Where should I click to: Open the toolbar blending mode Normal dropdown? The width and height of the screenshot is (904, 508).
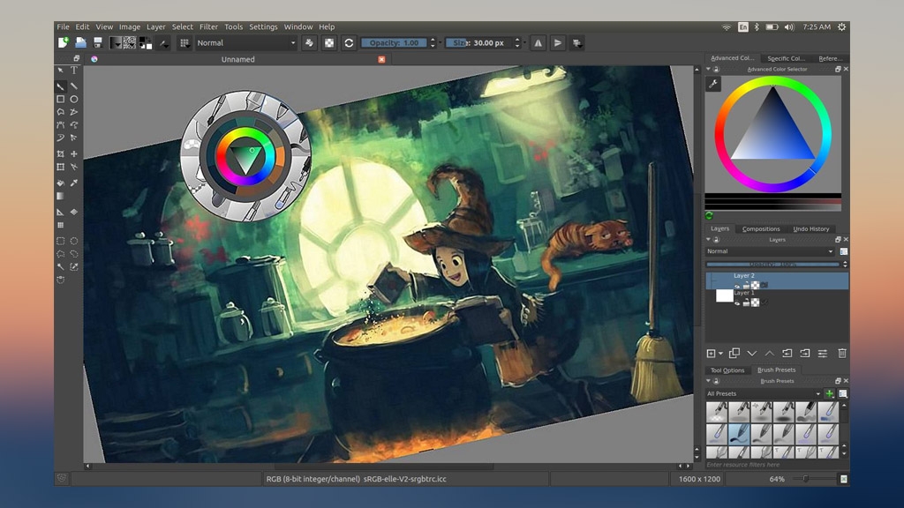pyautogui.click(x=245, y=42)
